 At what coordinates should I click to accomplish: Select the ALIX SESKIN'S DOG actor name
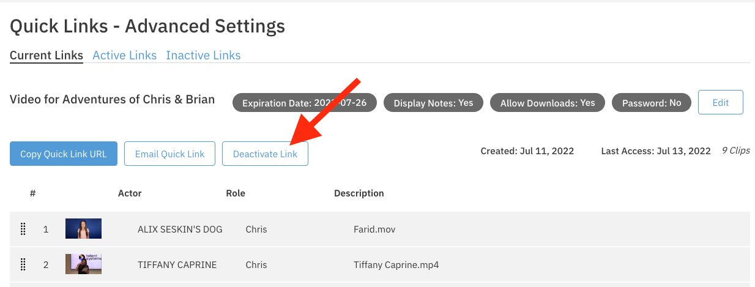click(180, 229)
